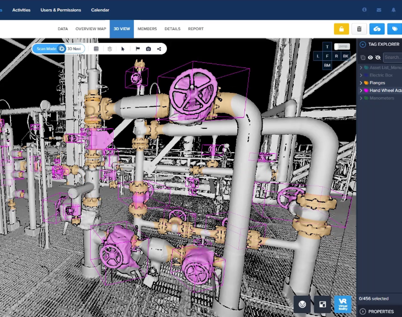Select the Electric Box row label
The height and width of the screenshot is (317, 402).
click(381, 75)
